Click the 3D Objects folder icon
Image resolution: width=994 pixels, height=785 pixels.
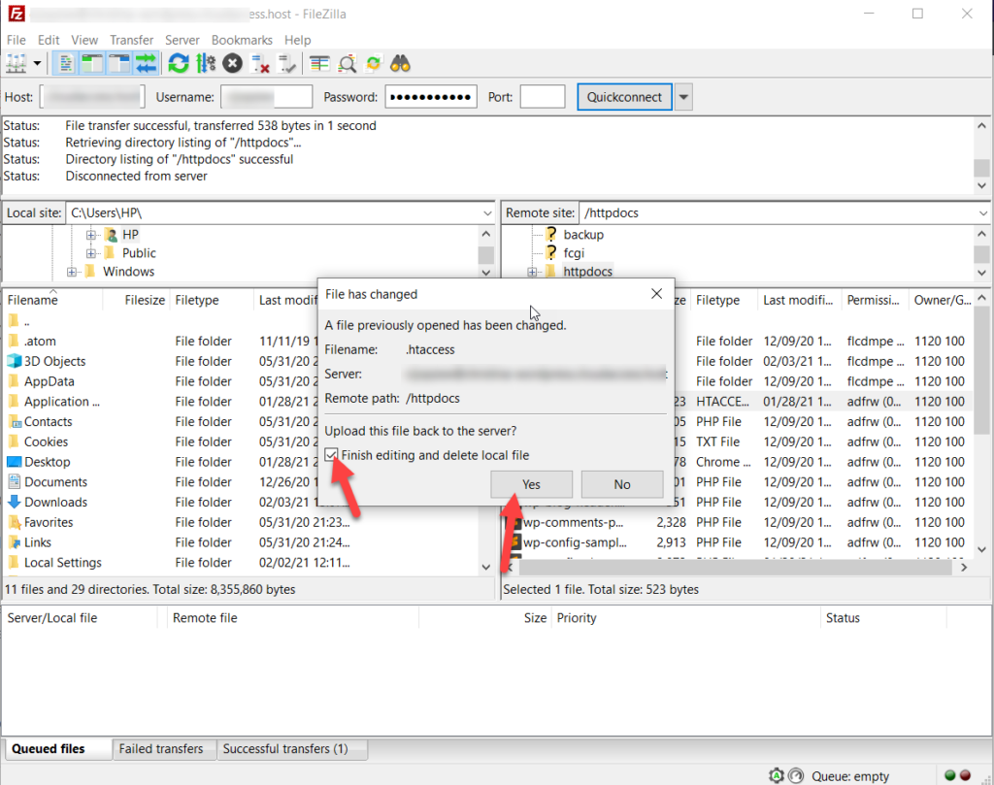(14, 361)
